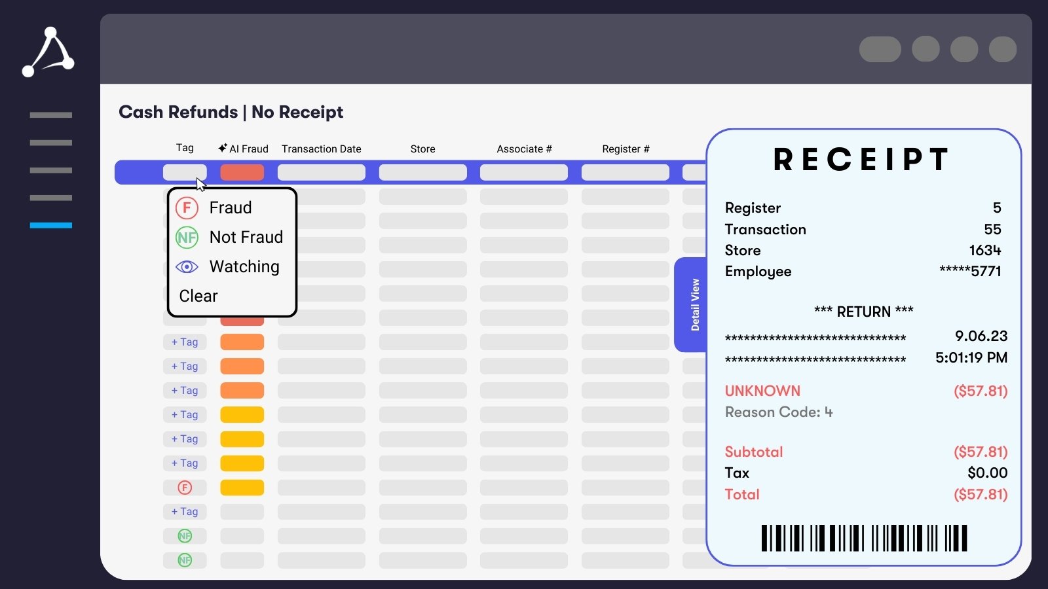The width and height of the screenshot is (1048, 589).
Task: Open the tag menu using a + Tag control
Action: (x=185, y=342)
